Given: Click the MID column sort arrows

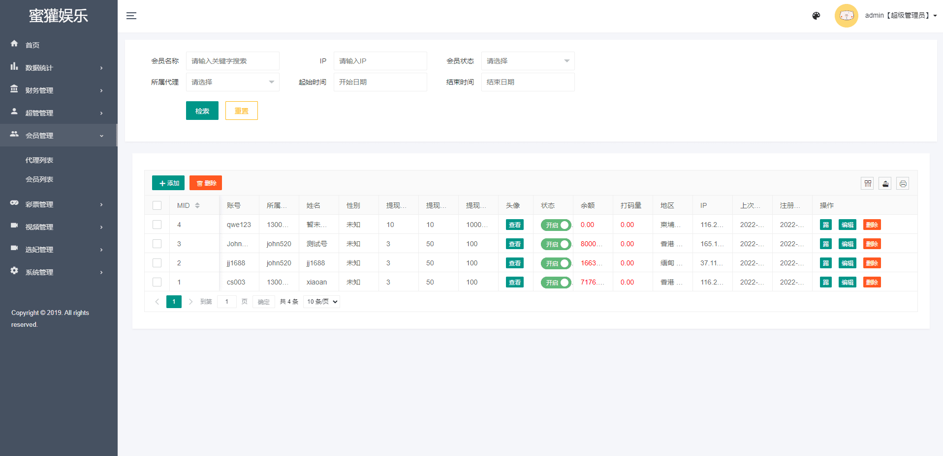Looking at the screenshot, I should [x=197, y=205].
